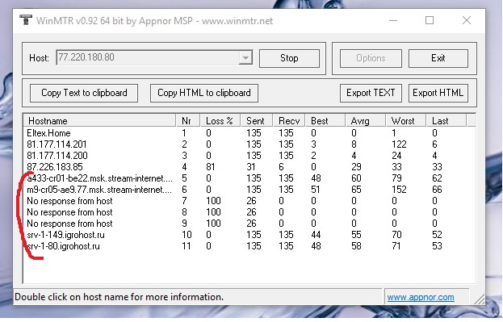
Task: Click the Best column header
Action: 325,121
